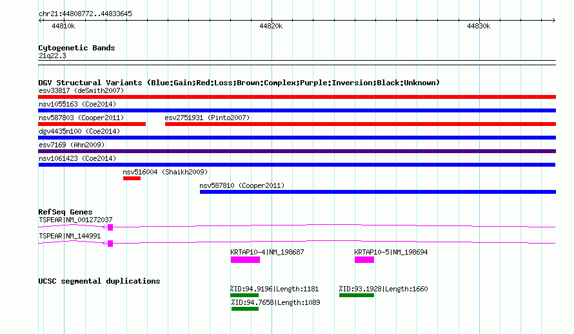Select the green bar under %ID:94.9196
The height and width of the screenshot is (334, 574).
point(244,295)
